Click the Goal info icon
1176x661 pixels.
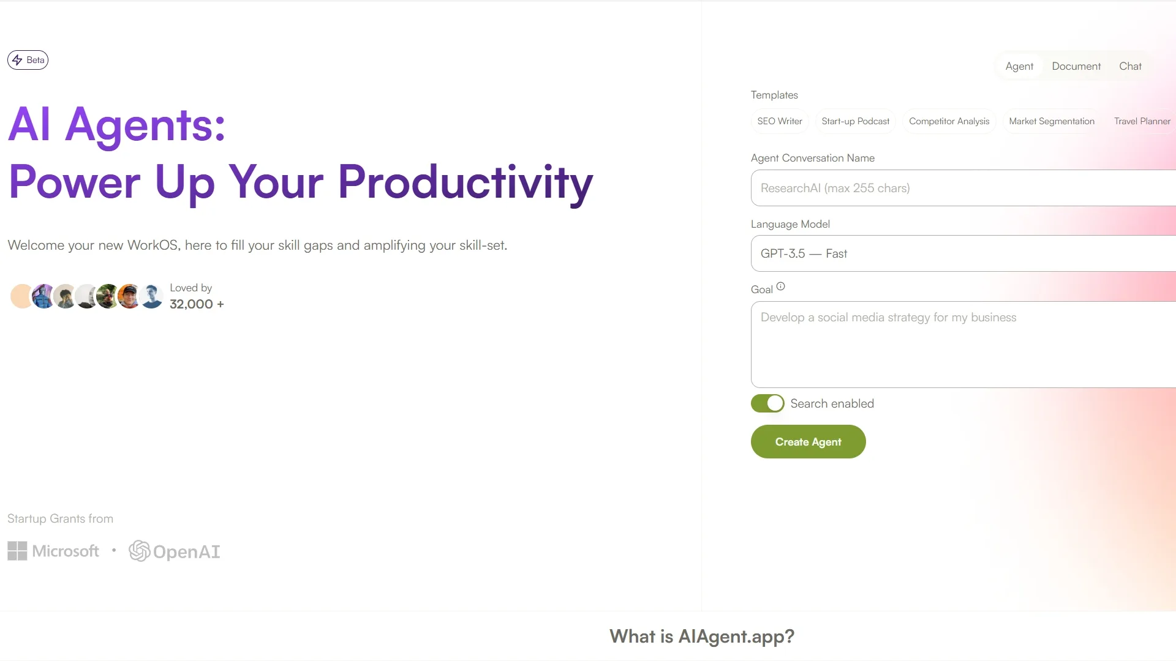point(780,286)
